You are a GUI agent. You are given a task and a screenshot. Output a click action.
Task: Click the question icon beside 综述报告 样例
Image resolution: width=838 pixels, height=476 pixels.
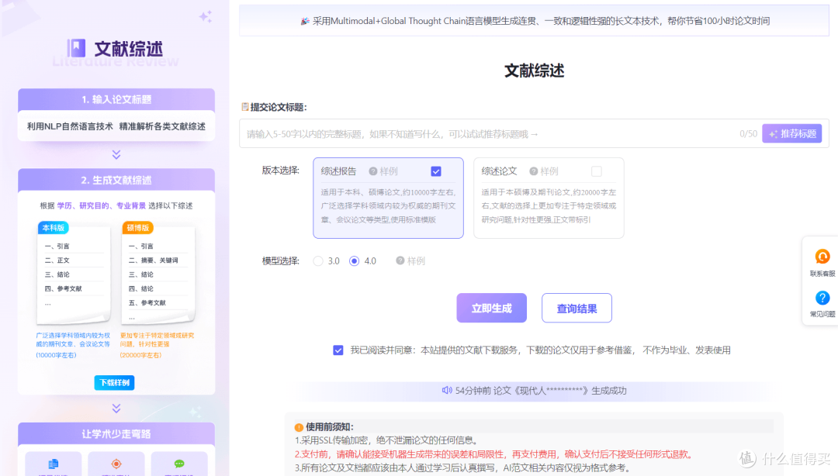pos(373,171)
